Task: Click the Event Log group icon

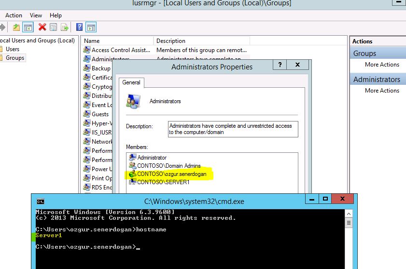Action: (87, 105)
